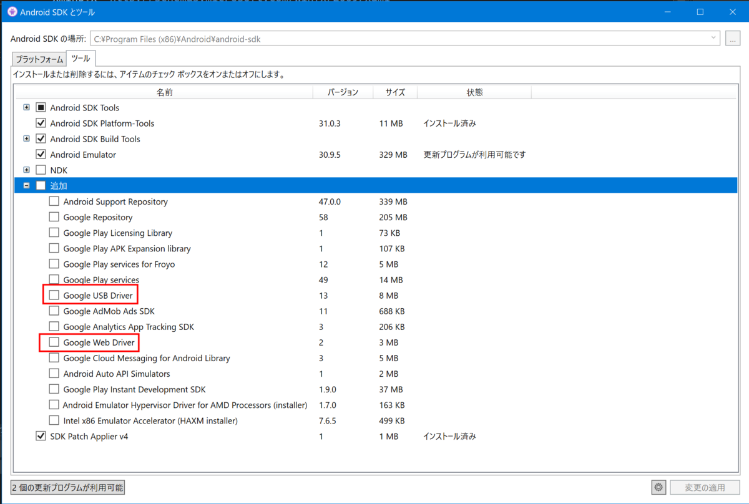Toggle the Android SDK Tools checkbox
Image resolution: width=749 pixels, height=504 pixels.
pyautogui.click(x=41, y=107)
